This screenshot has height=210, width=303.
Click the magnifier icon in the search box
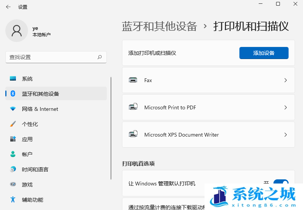click(100, 57)
